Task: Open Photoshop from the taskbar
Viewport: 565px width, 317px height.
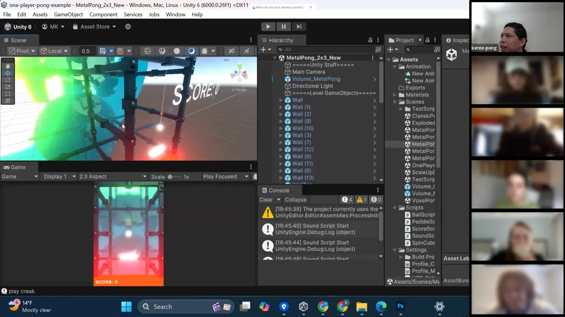Action: (x=401, y=307)
